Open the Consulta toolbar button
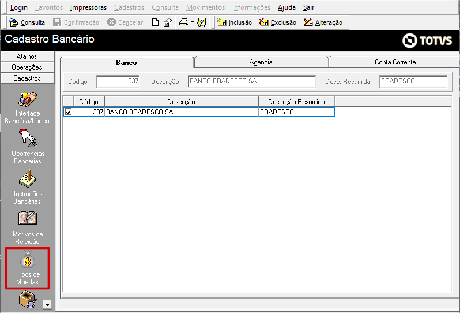460x313 pixels. pyautogui.click(x=27, y=22)
